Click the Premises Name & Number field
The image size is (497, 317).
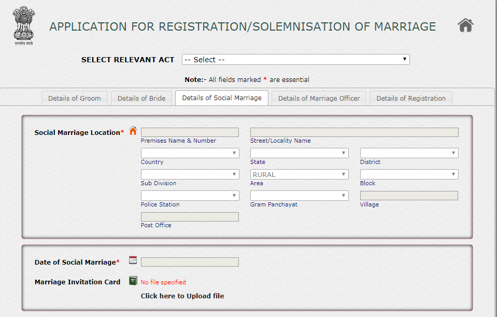pos(190,132)
